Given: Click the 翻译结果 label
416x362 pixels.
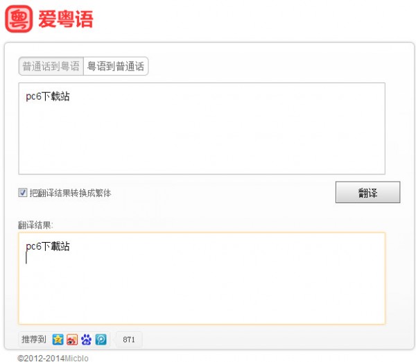Looking at the screenshot, I should point(35,225).
